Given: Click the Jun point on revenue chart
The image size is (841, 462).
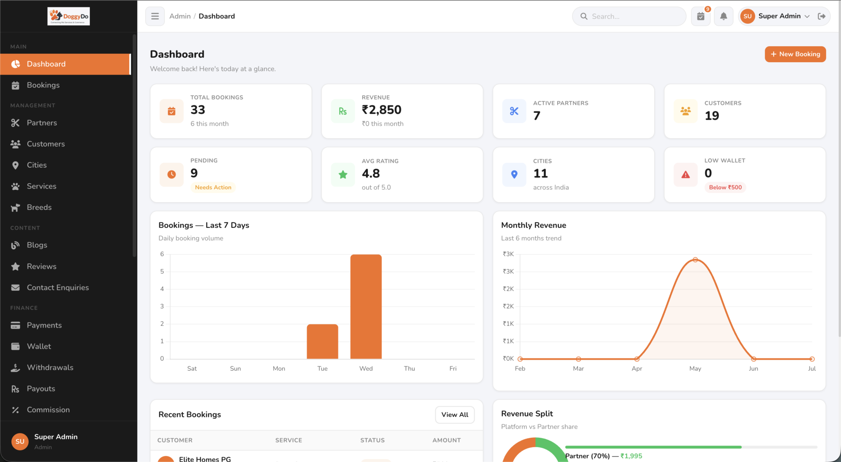Looking at the screenshot, I should [754, 359].
